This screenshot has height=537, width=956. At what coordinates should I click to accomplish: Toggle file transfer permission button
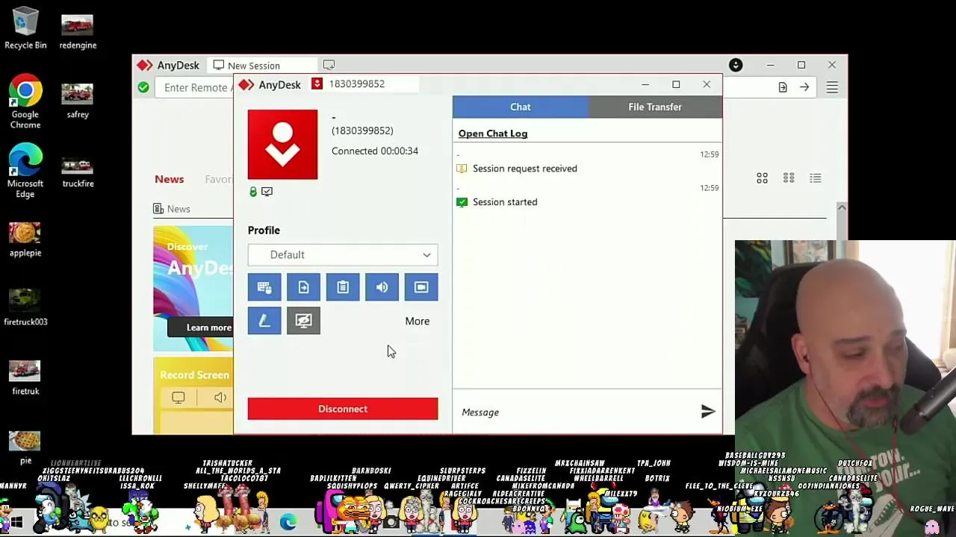click(x=303, y=287)
